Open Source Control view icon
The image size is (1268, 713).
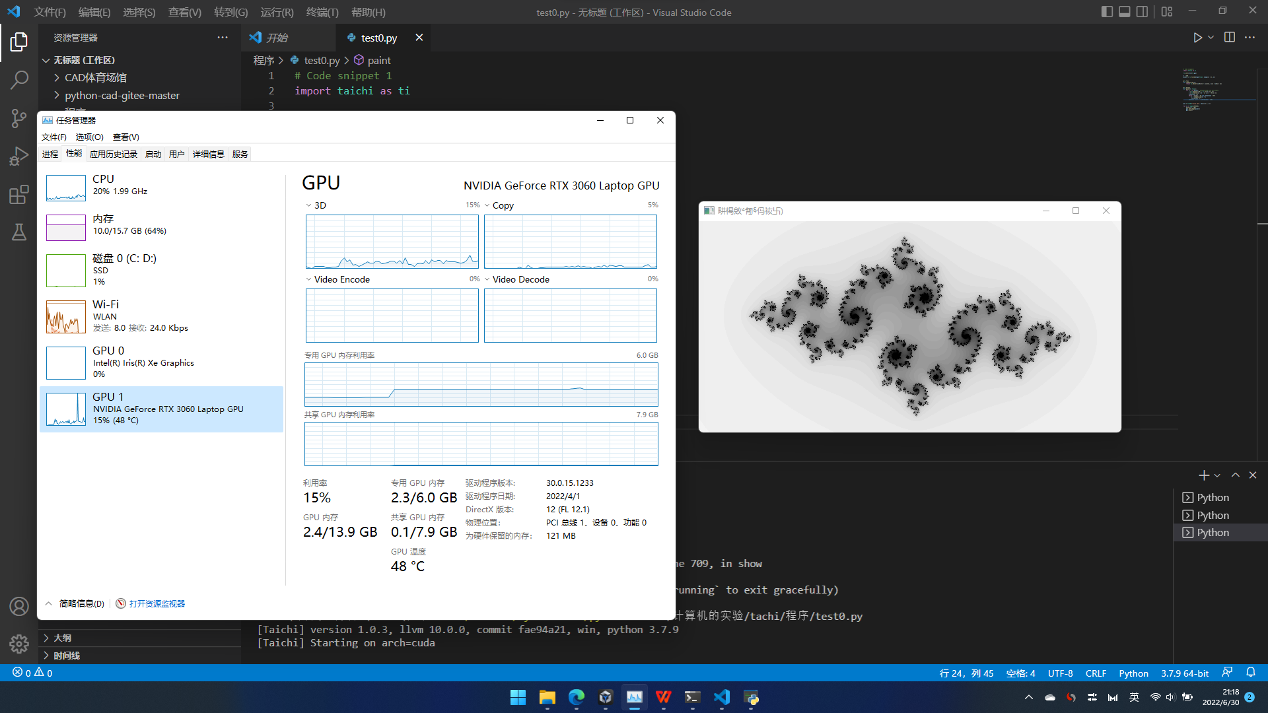point(19,118)
